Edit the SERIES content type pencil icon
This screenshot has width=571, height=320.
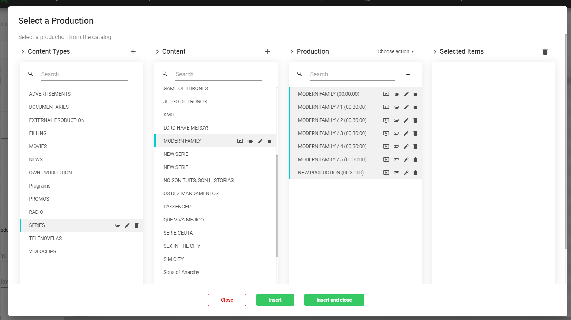tap(127, 225)
